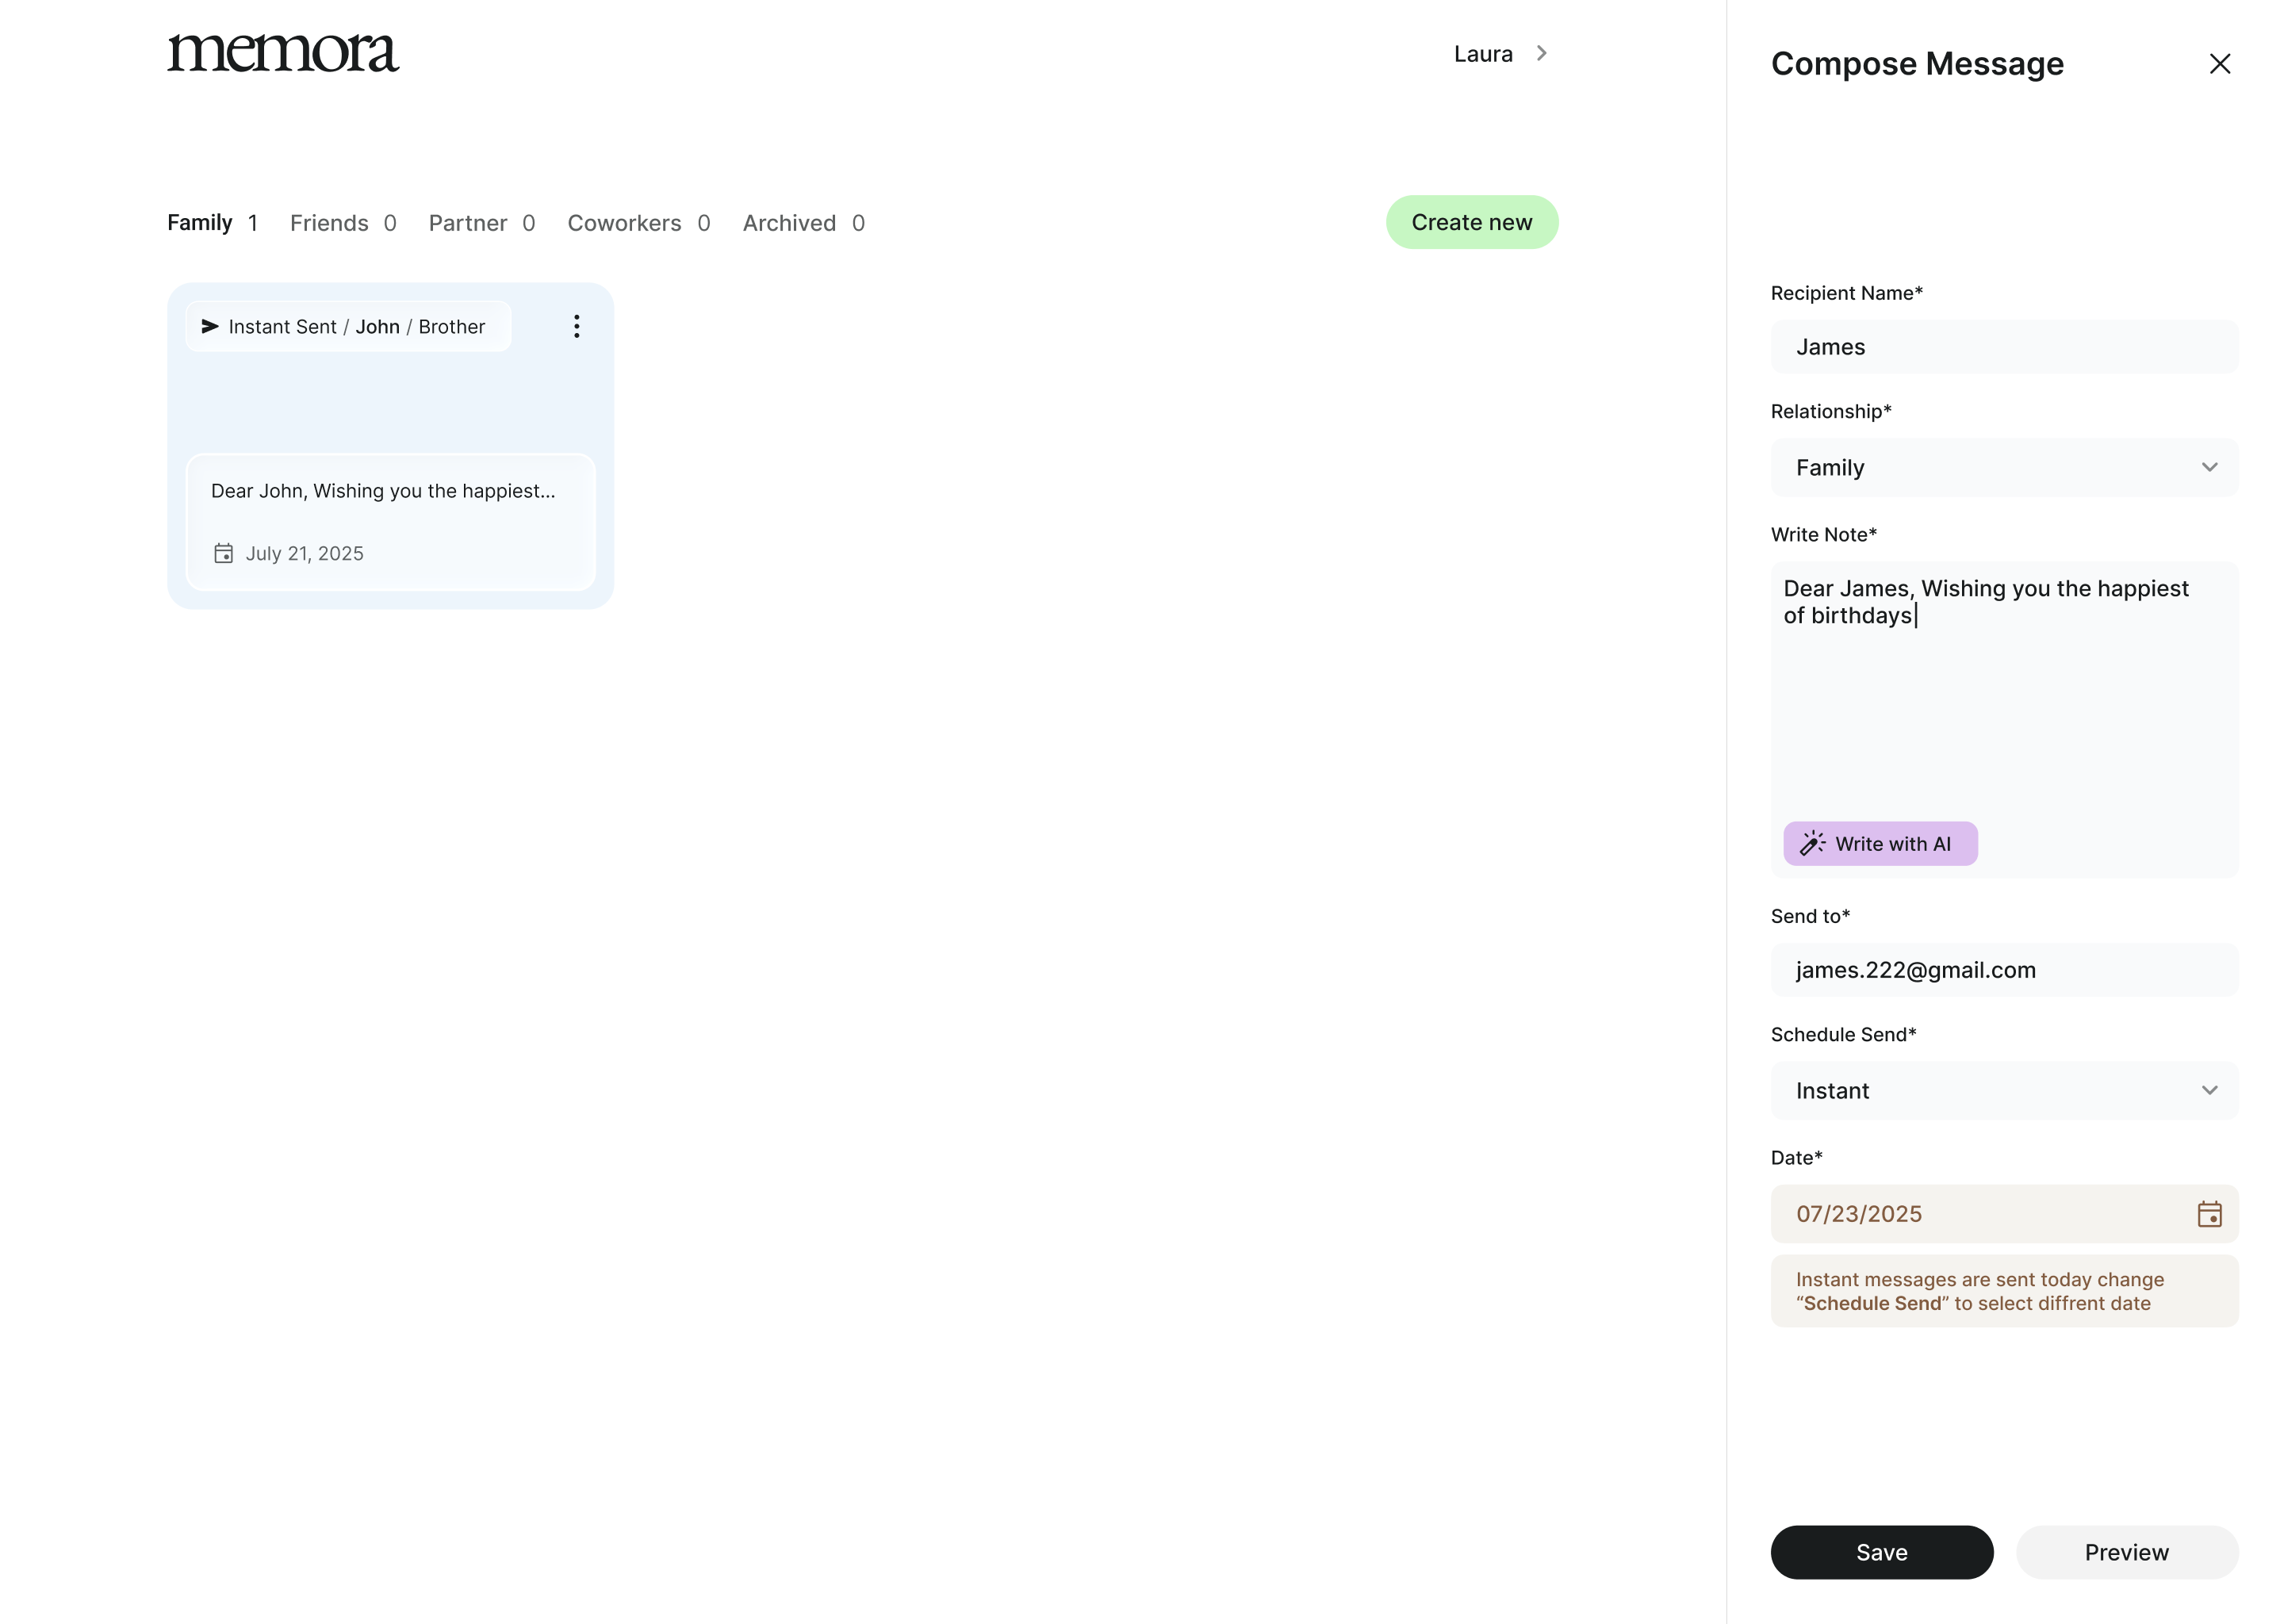Click the chevron next to Laura
Viewport: 2284px width, 1624px height.
1541,53
